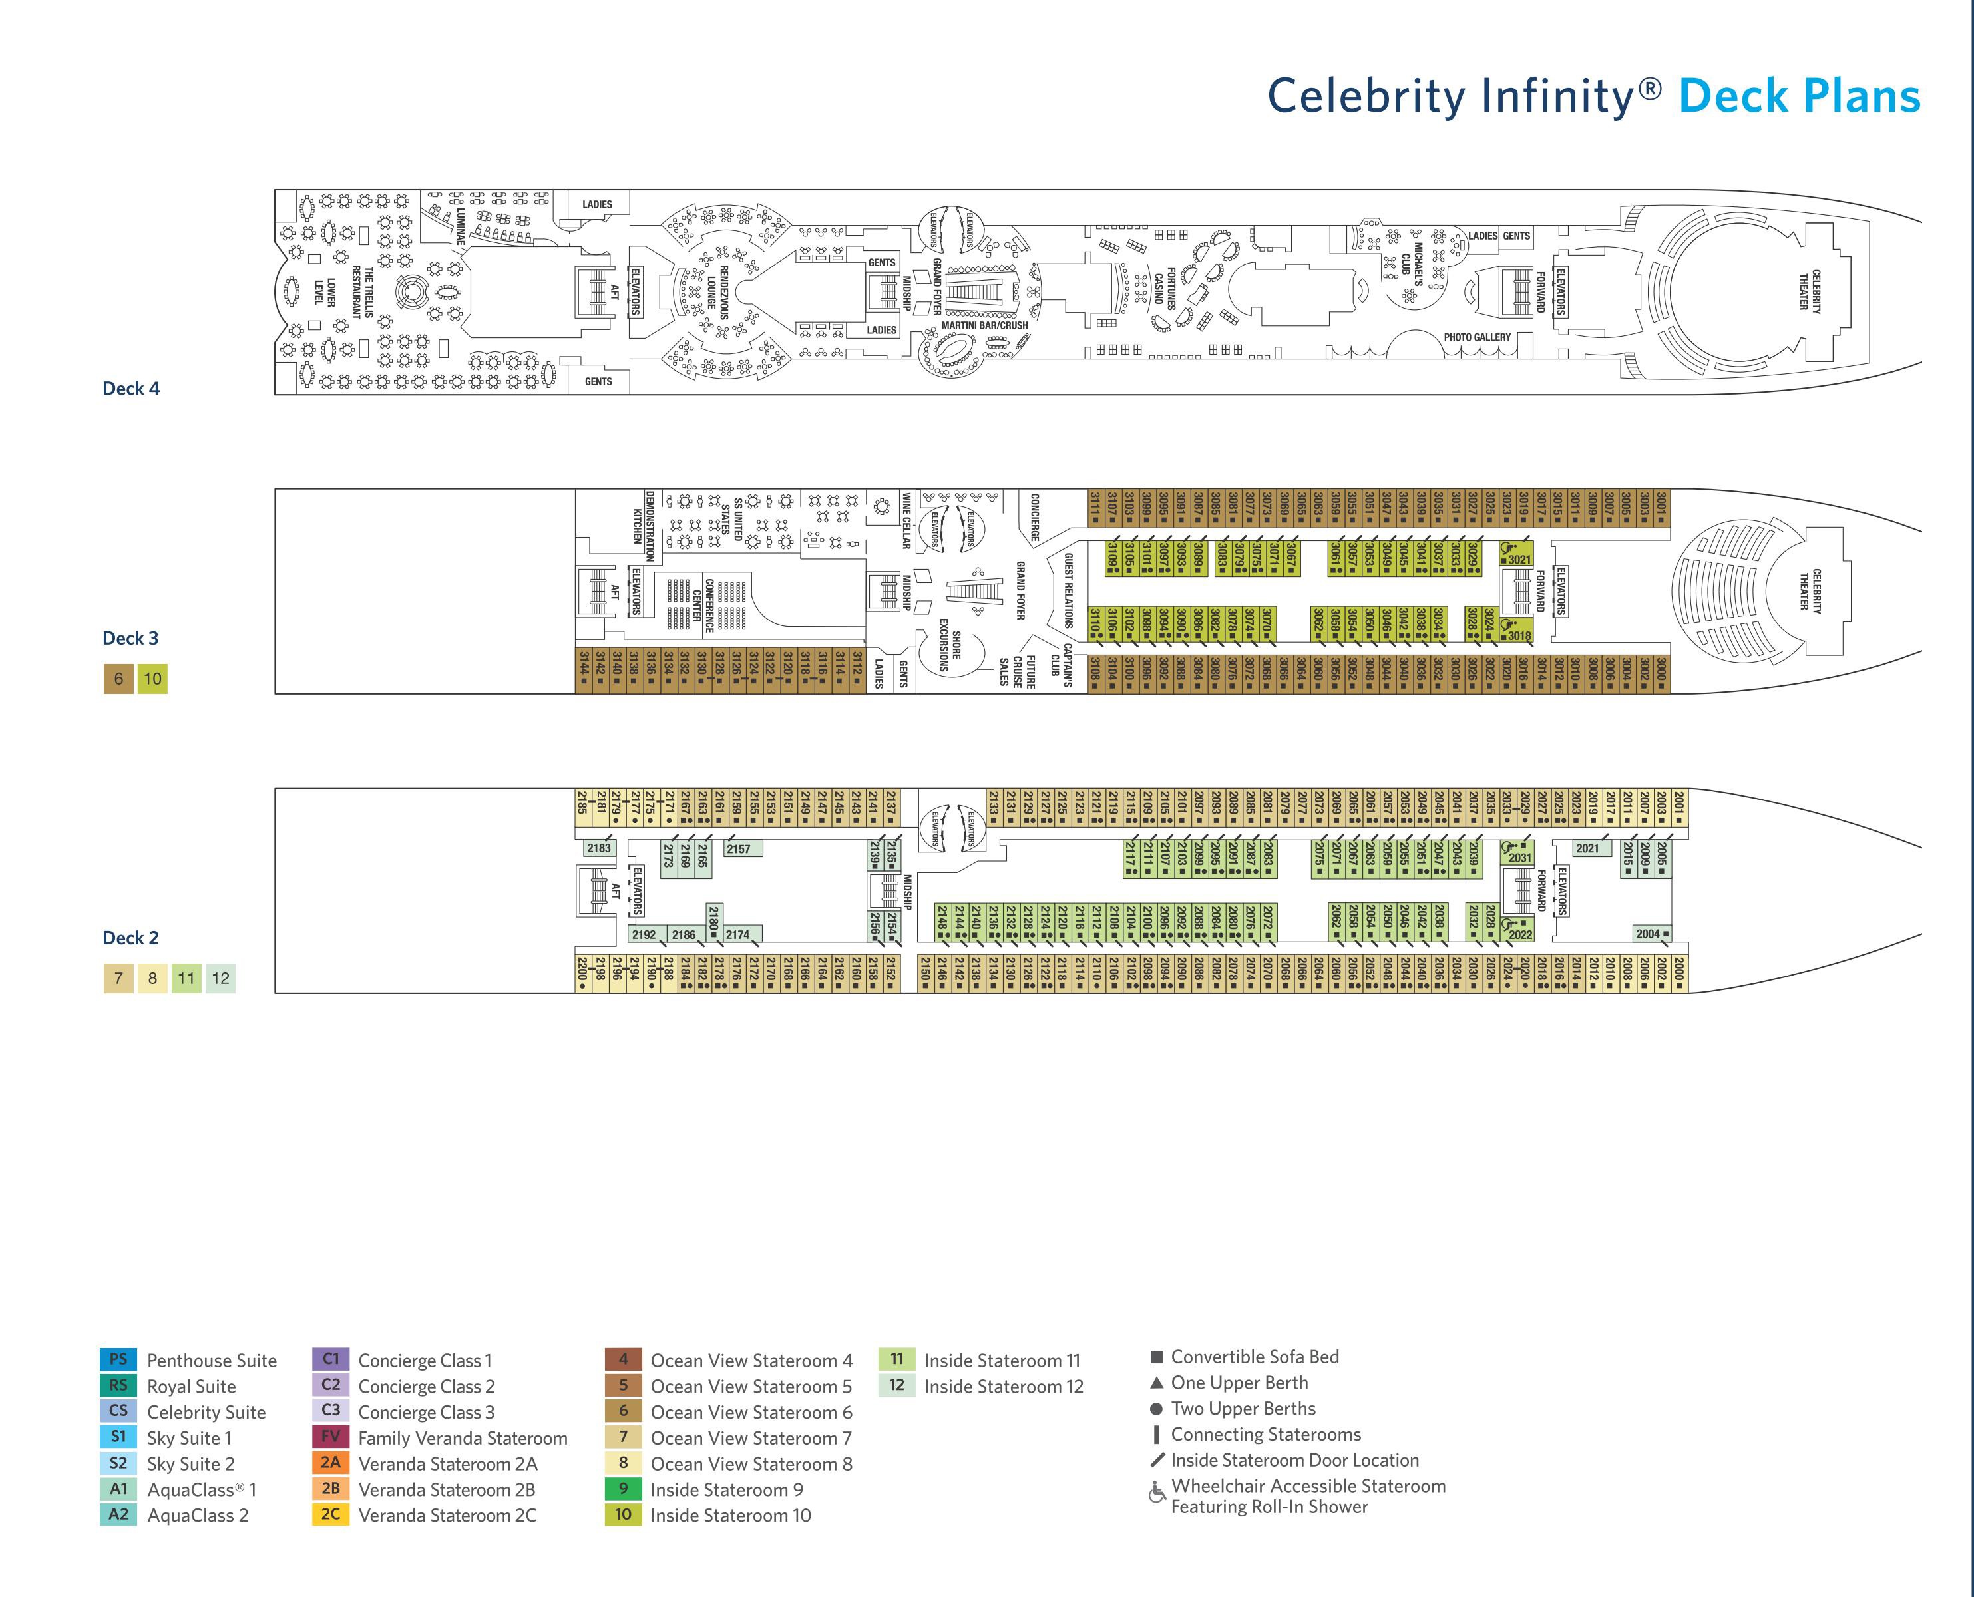Click the Two Upper Berths circle symbol
1974x1597 pixels.
pyautogui.click(x=1157, y=1409)
